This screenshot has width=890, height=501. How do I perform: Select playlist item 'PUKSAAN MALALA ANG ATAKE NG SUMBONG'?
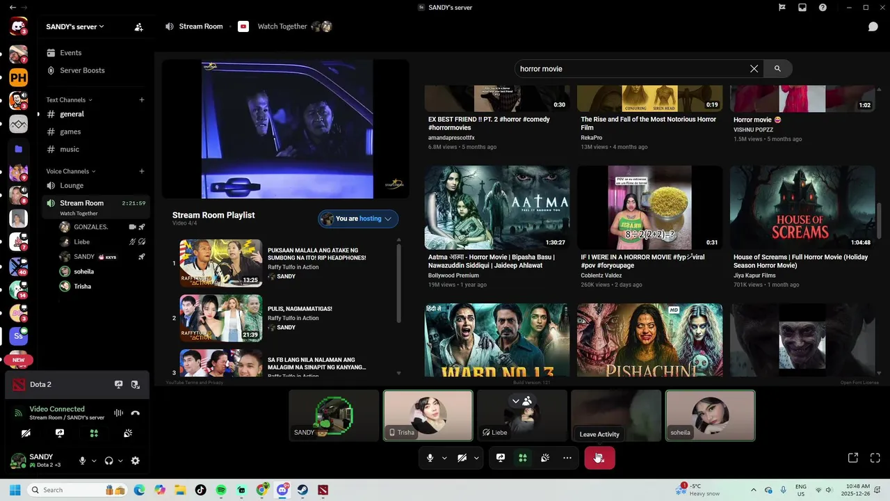(316, 254)
